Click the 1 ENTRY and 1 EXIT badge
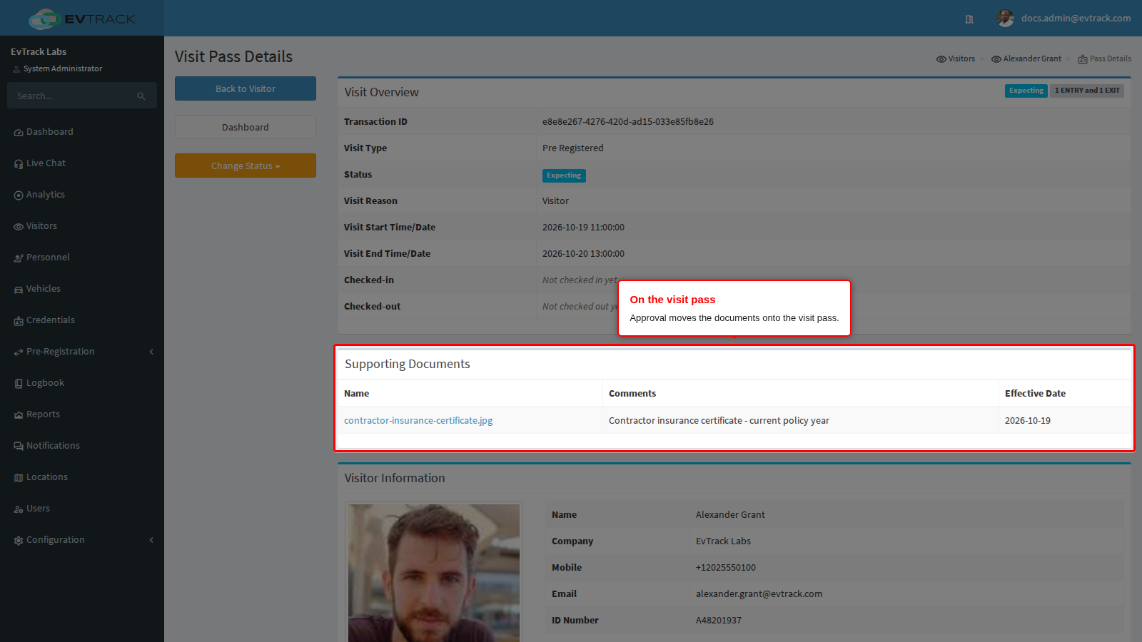This screenshot has height=642, width=1142. click(x=1087, y=91)
